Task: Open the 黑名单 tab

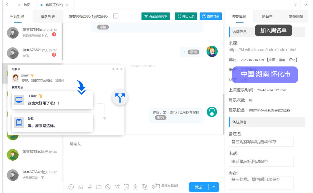Action: (x=267, y=16)
